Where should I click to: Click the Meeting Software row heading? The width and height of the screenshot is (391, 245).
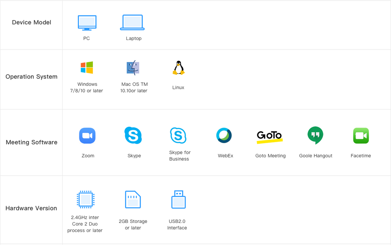[x=31, y=143]
